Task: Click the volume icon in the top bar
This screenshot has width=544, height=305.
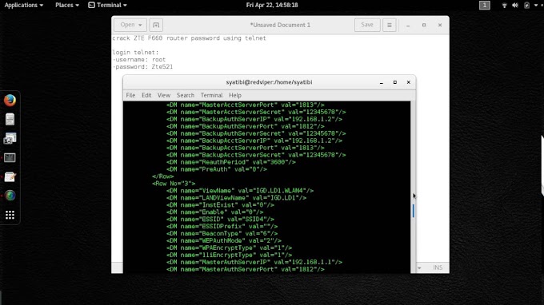Action: [515, 6]
